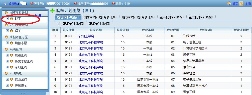Open 安阳工学院 school link

tap(86, 36)
